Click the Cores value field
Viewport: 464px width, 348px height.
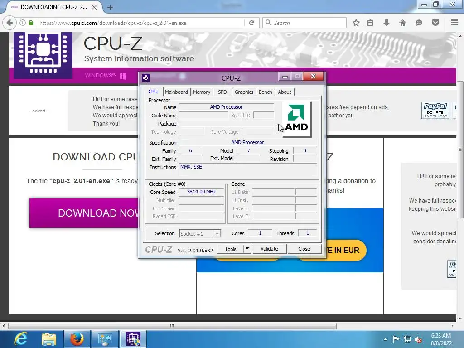pos(260,233)
